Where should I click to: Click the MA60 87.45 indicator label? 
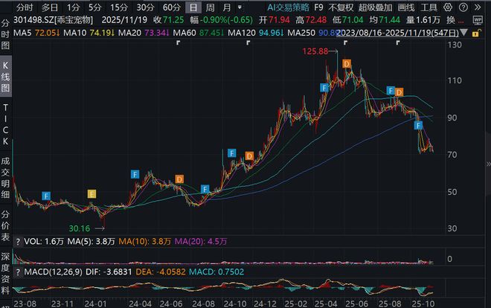point(199,33)
